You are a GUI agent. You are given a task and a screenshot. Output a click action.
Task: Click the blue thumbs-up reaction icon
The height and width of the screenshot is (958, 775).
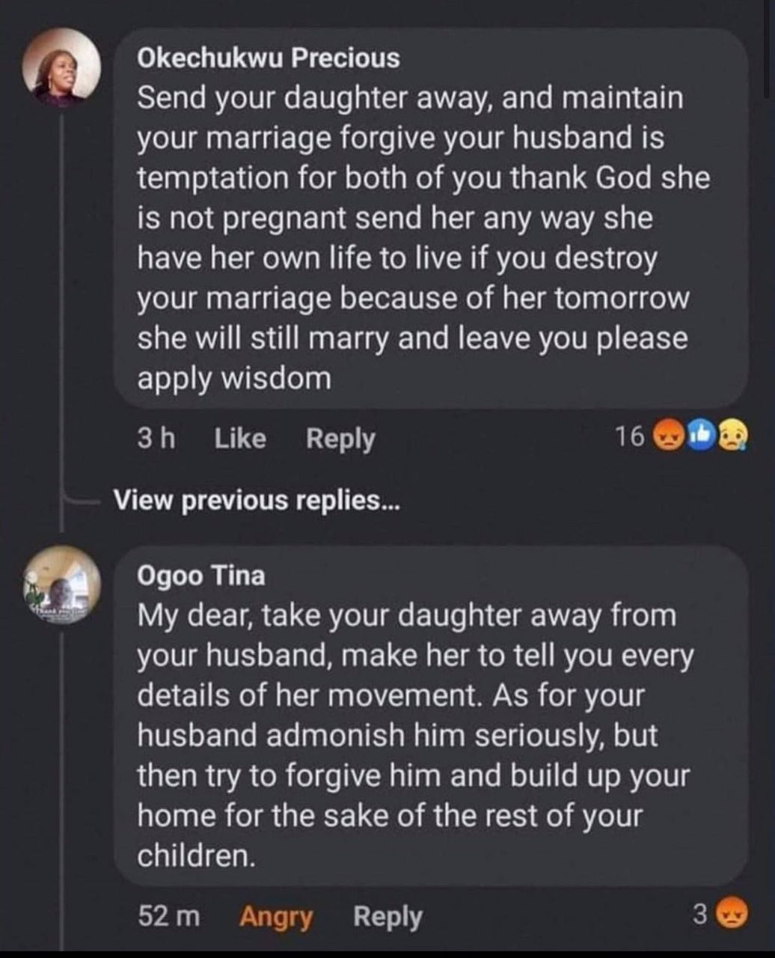(x=698, y=435)
